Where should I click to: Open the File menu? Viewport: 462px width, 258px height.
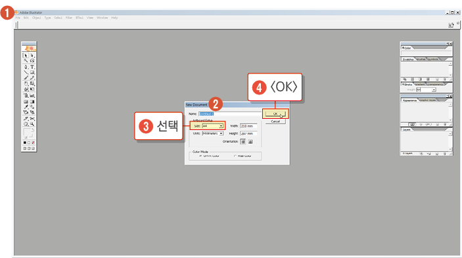coord(18,18)
